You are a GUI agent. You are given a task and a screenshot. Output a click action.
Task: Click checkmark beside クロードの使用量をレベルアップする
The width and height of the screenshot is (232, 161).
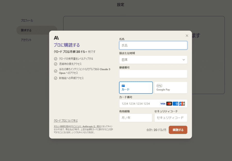click(x=55, y=59)
